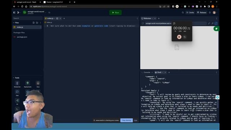The width and height of the screenshot is (231, 130).
Task: Close the Shell tab
Action: (x=165, y=72)
